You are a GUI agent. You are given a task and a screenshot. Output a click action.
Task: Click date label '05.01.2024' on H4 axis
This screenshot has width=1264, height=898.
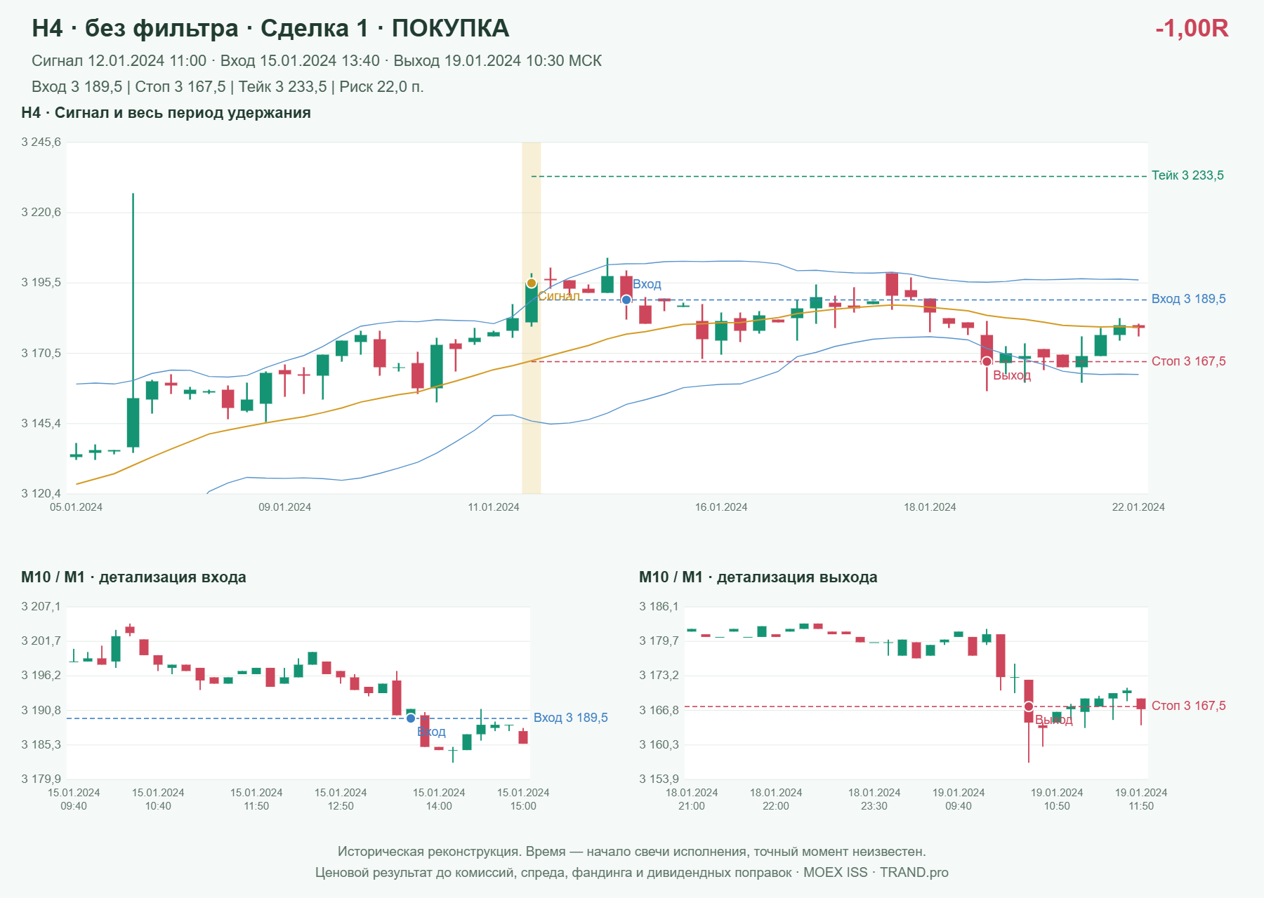pos(76,507)
